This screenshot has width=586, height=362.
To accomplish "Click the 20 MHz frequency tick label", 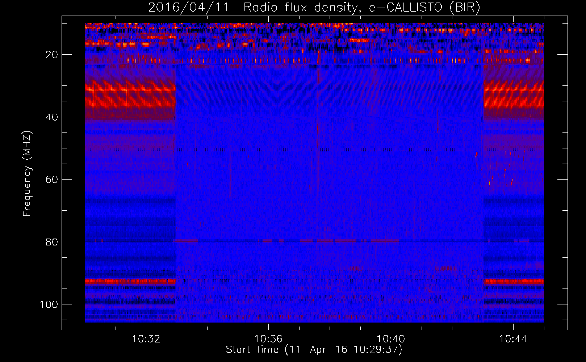I will (x=52, y=55).
